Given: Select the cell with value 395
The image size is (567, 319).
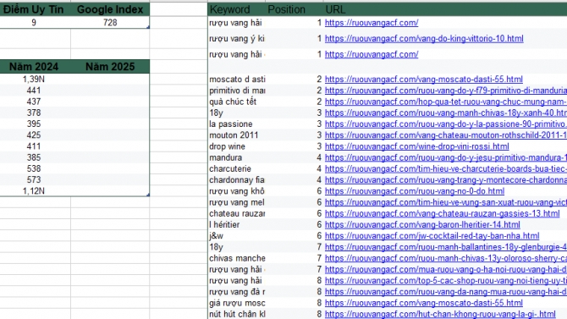Looking at the screenshot, I should pos(34,124).
